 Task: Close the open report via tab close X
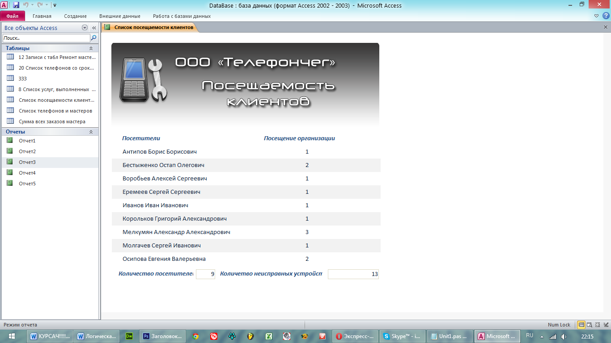[606, 27]
